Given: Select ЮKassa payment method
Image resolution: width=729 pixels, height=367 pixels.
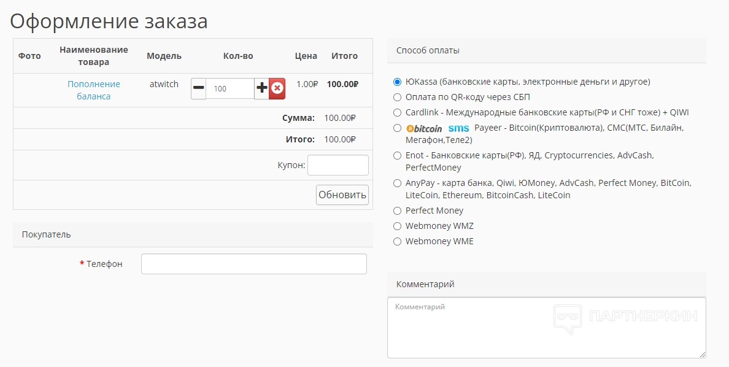Looking at the screenshot, I should tap(397, 82).
